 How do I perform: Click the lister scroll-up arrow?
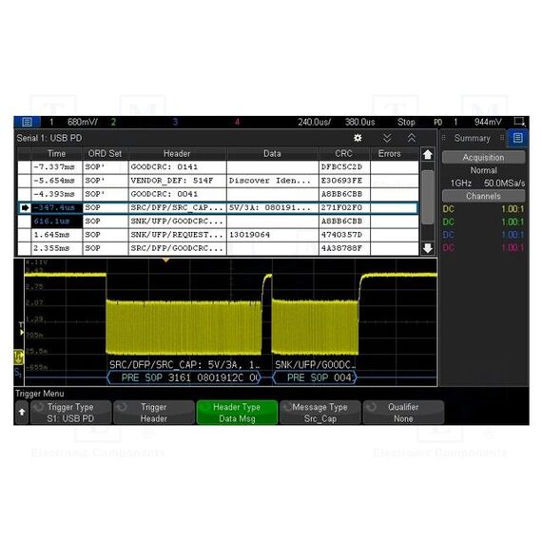click(x=428, y=154)
